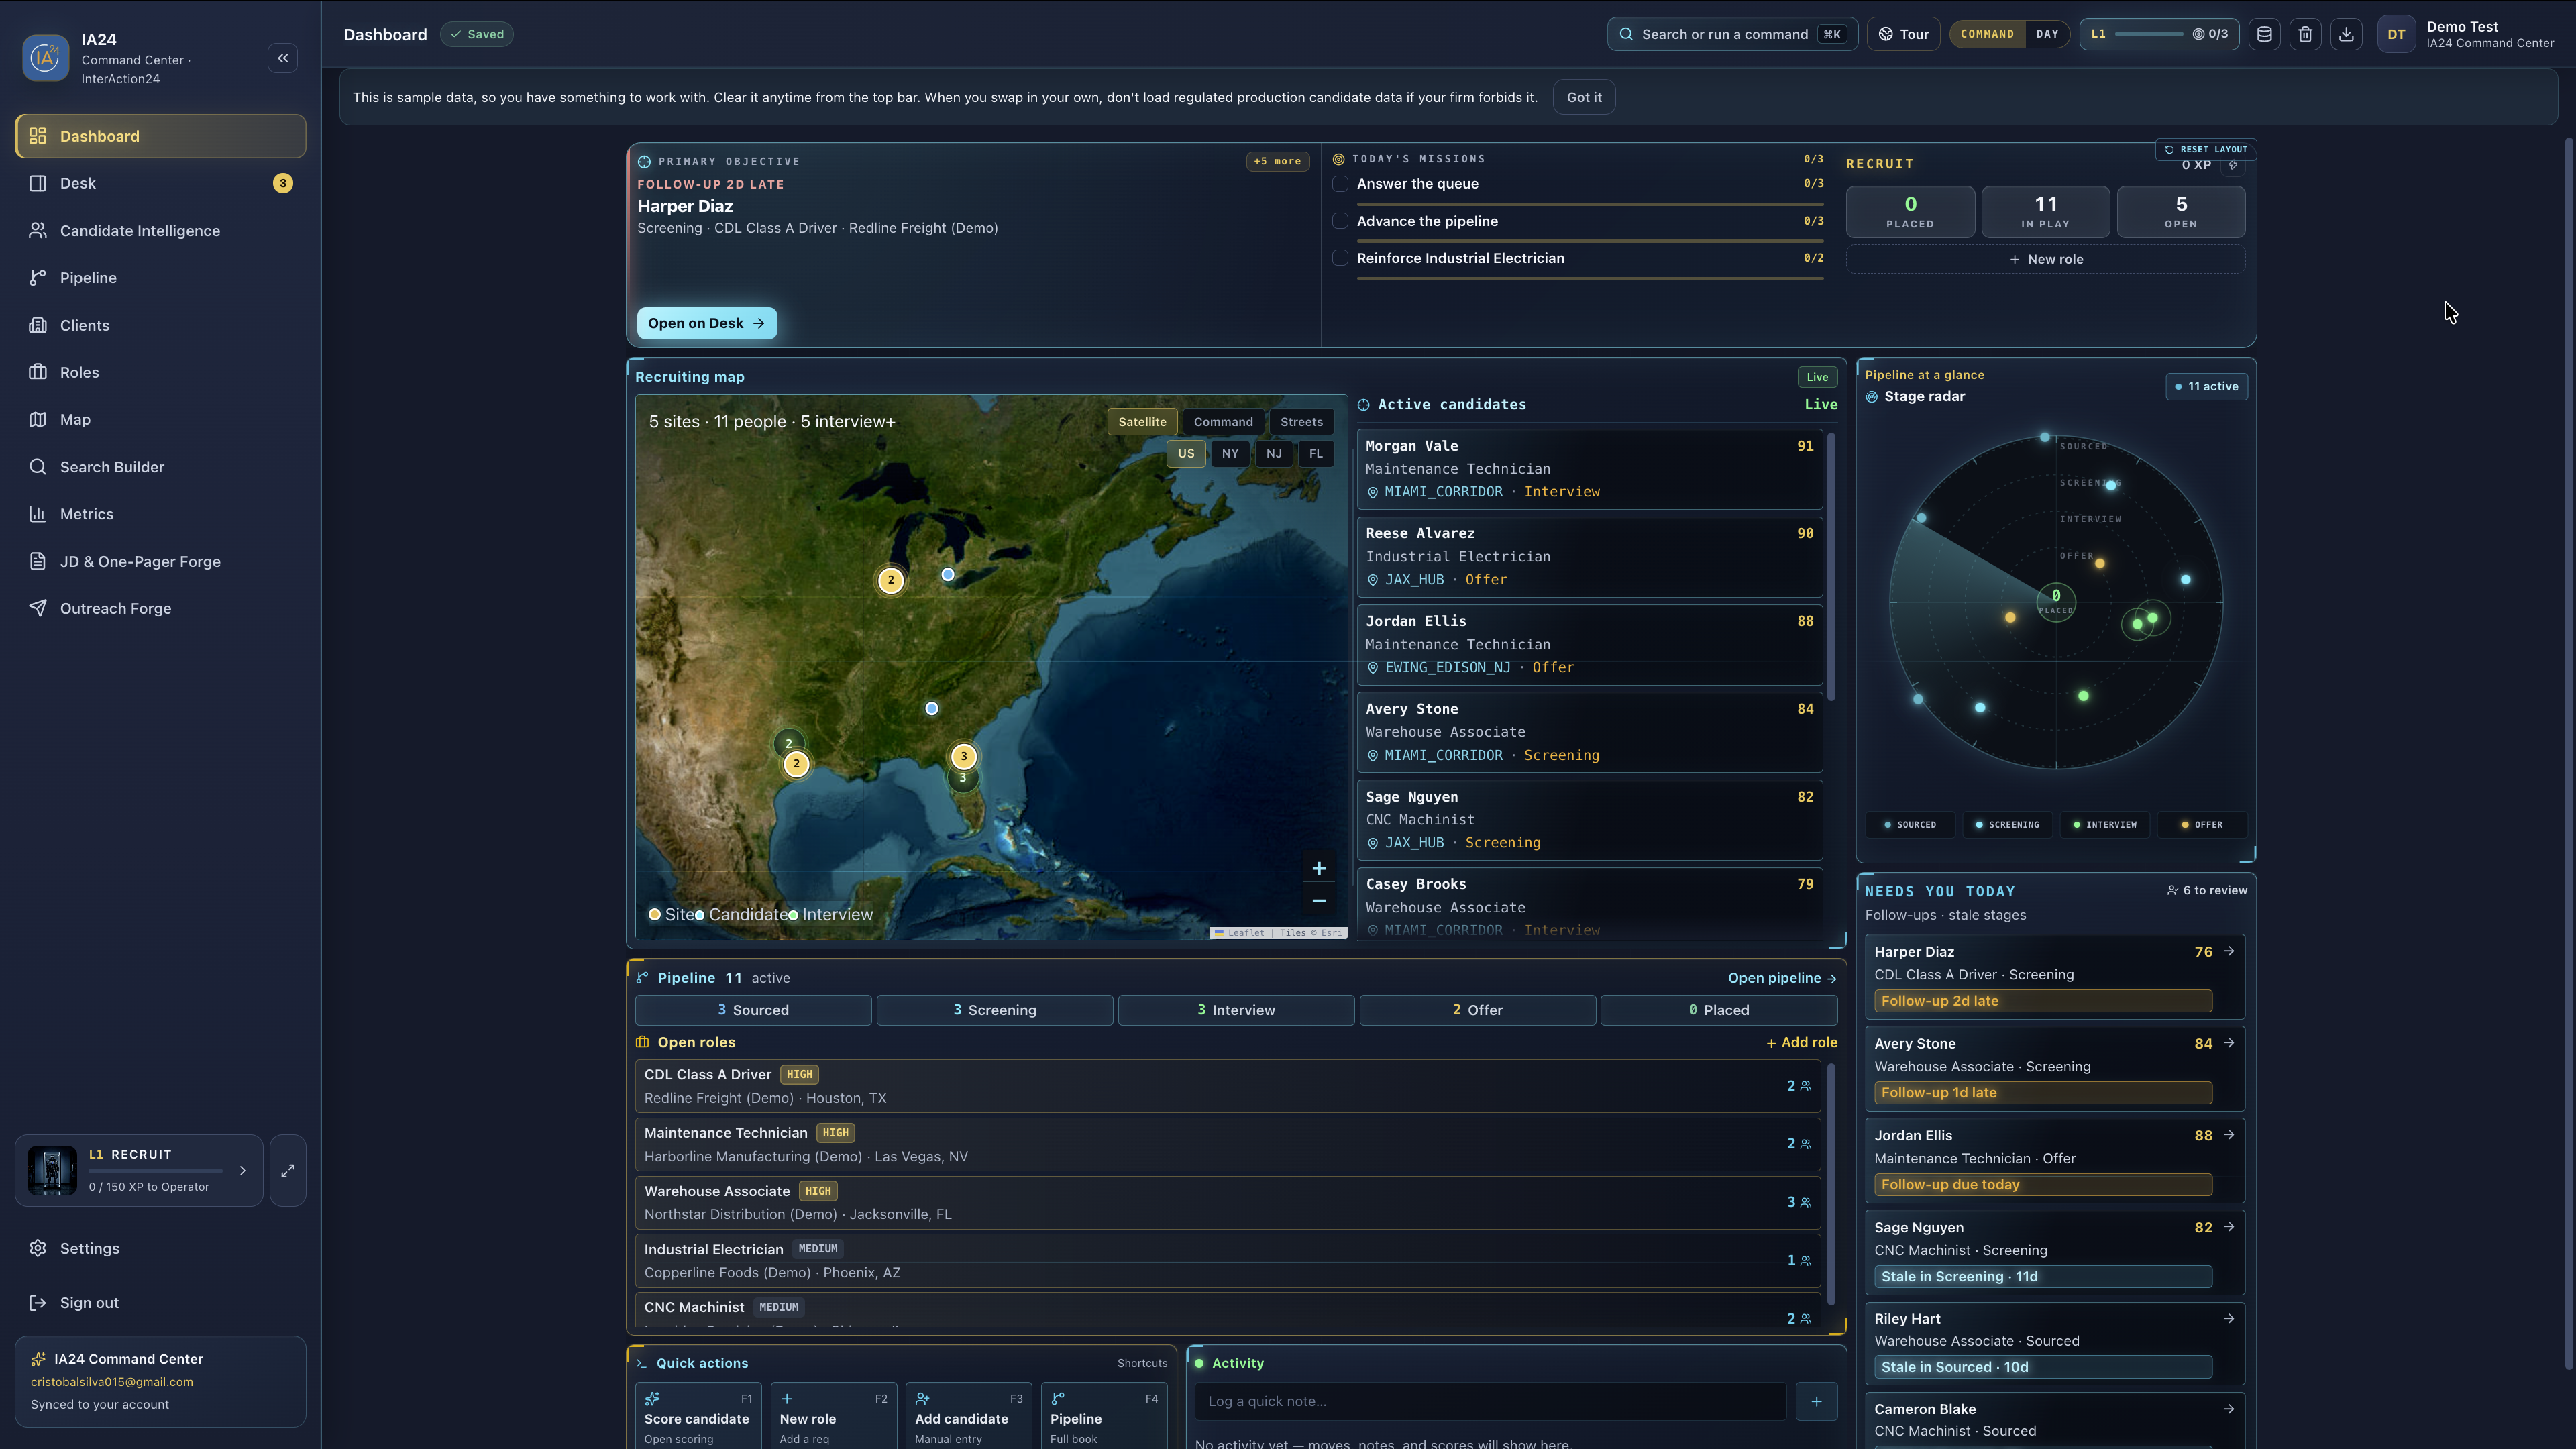Image resolution: width=2576 pixels, height=1449 pixels.
Task: Switch to DAY theme mode
Action: tap(2047, 34)
